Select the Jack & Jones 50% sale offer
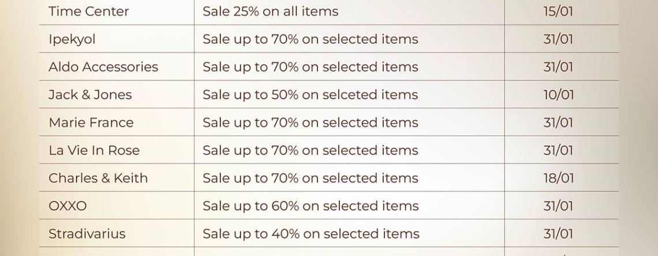This screenshot has height=256, width=658. point(310,94)
